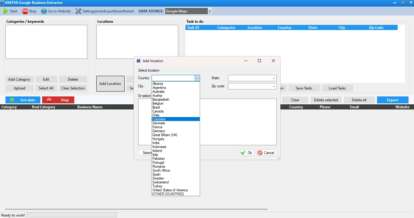Click the blue Export button
This screenshot has height=218, width=414.
pos(392,100)
